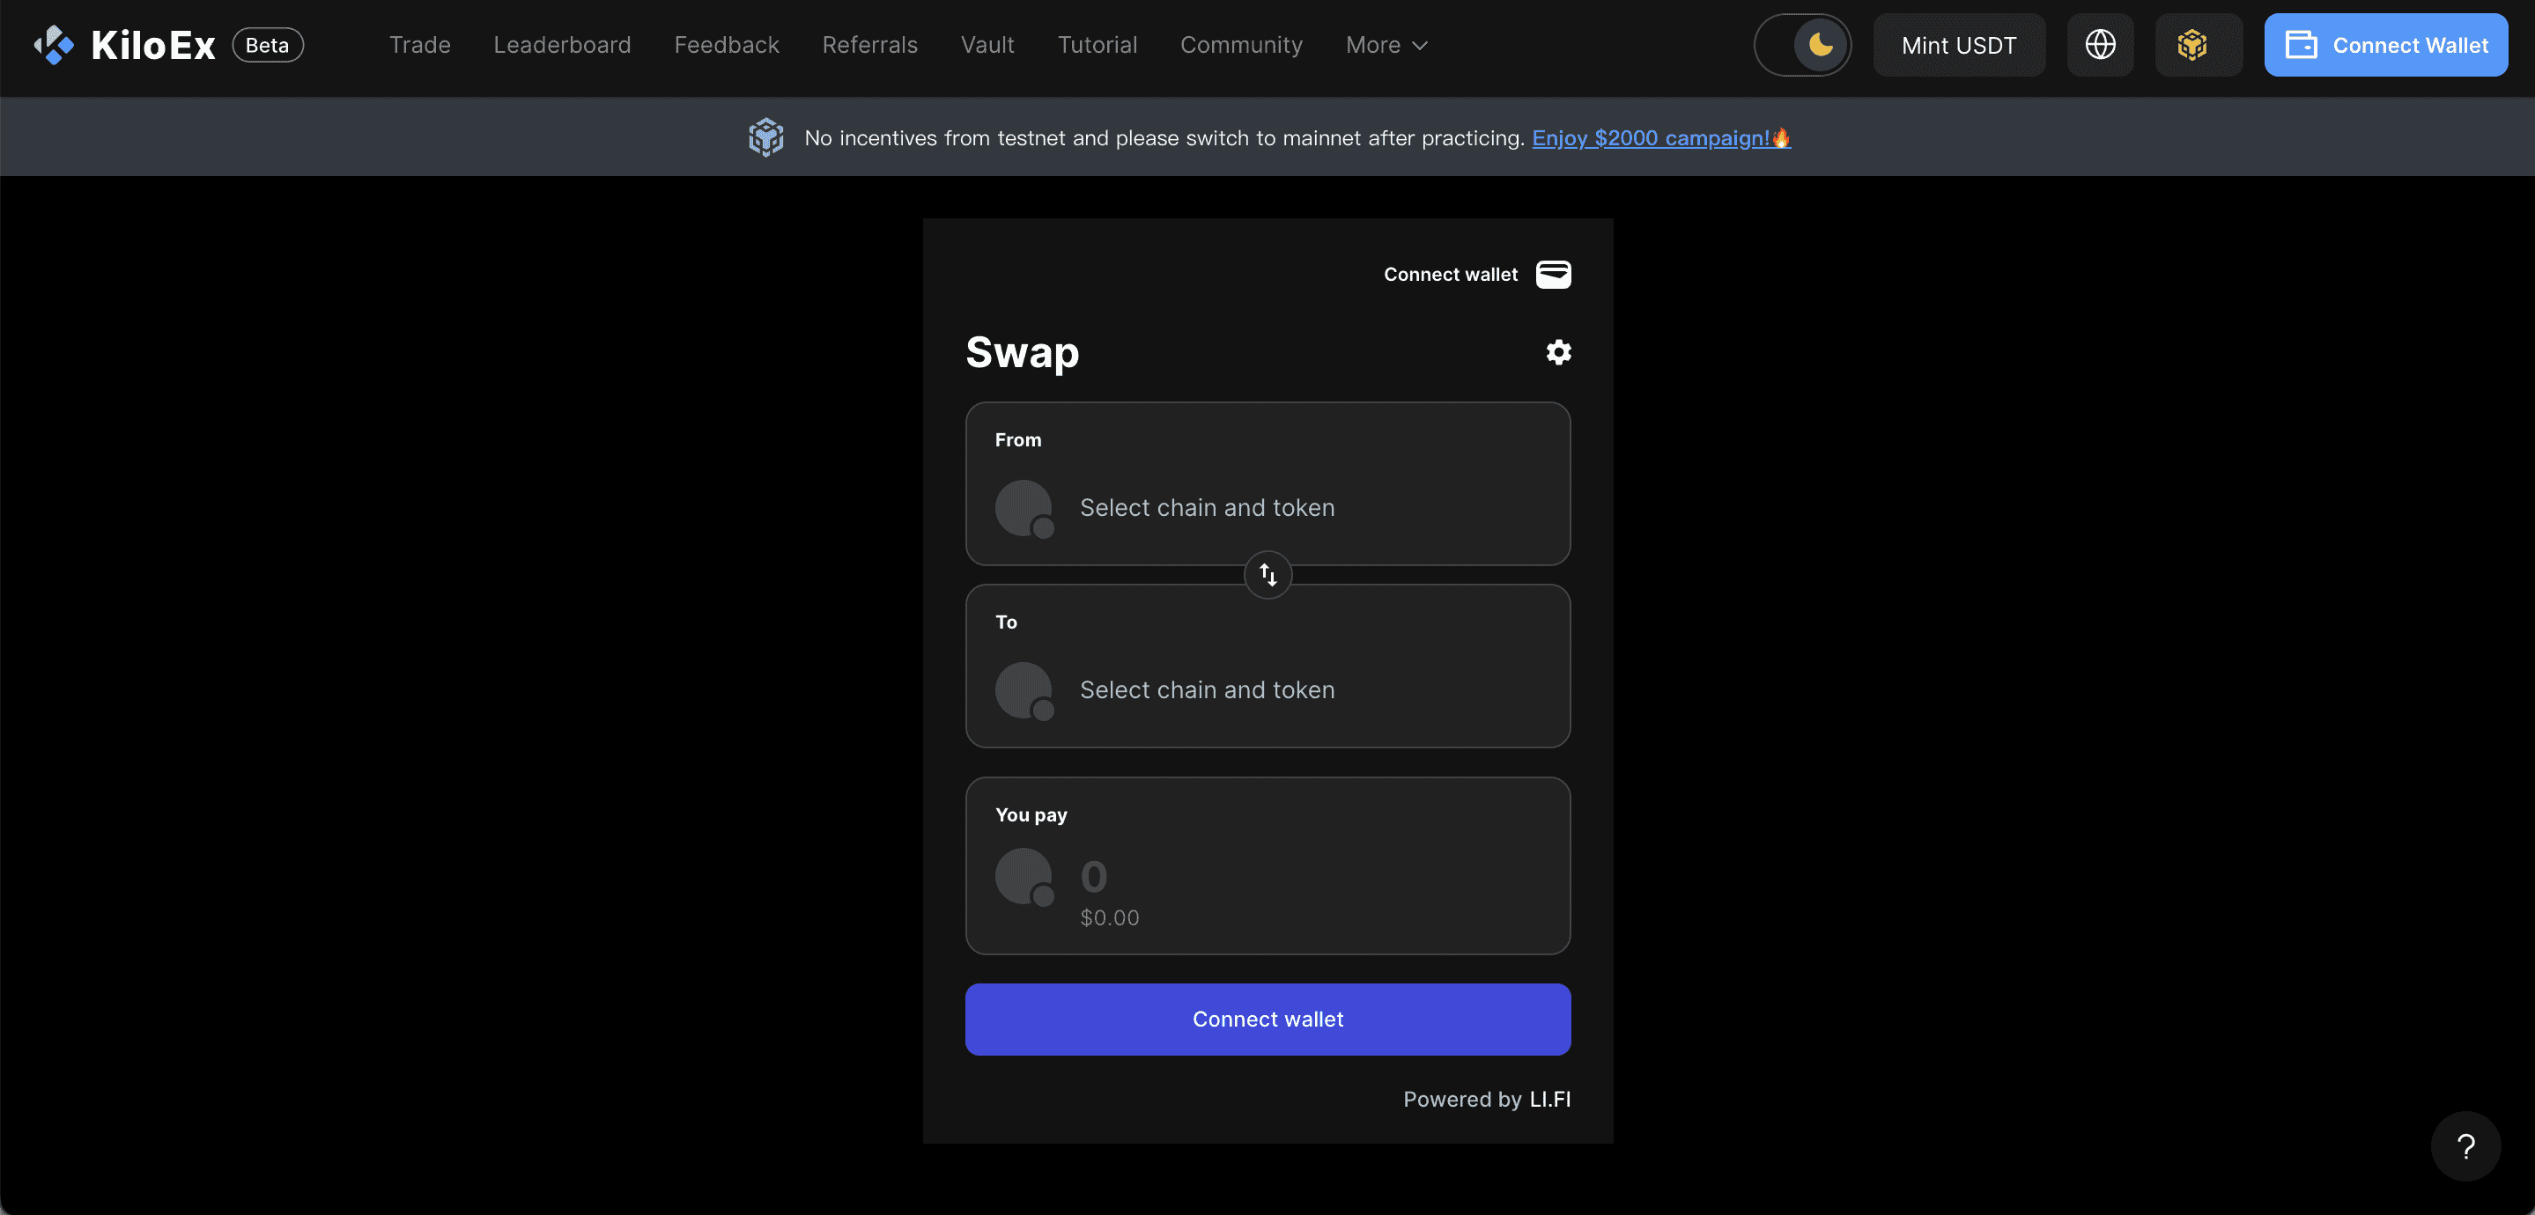Open the To chain and token selector
The width and height of the screenshot is (2535, 1215).
(1267, 666)
